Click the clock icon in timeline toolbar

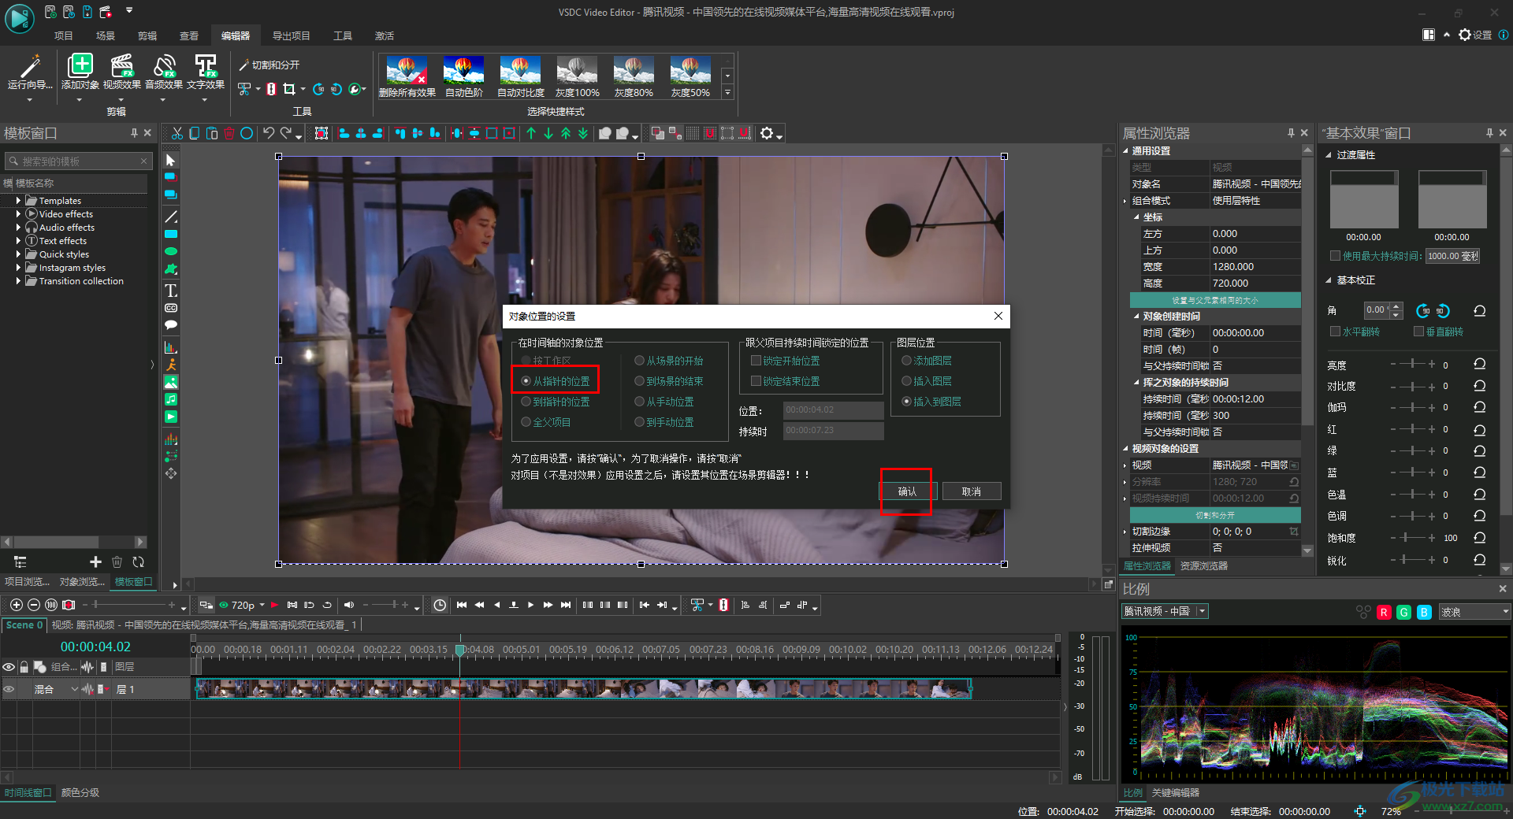(x=440, y=605)
